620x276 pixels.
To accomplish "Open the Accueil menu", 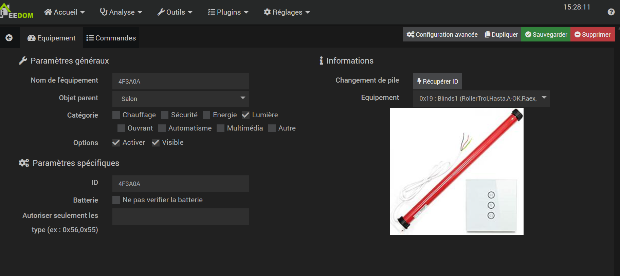I will (x=64, y=12).
